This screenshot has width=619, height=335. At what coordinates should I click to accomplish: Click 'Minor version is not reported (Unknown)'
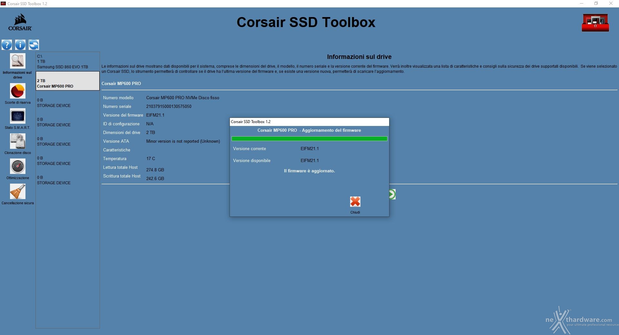pos(183,141)
